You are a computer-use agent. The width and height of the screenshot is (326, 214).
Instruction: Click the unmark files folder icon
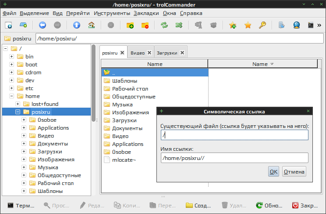click(145, 25)
